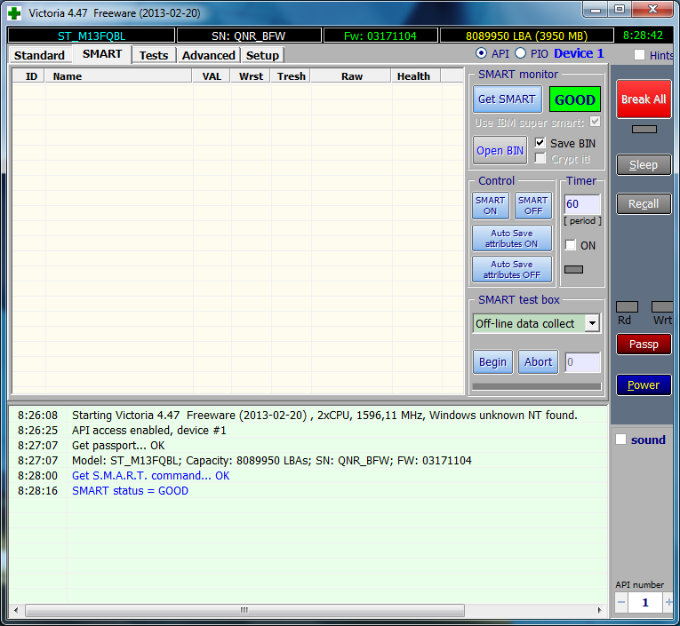Click the SMART test progress bar
The height and width of the screenshot is (626, 680).
537,386
